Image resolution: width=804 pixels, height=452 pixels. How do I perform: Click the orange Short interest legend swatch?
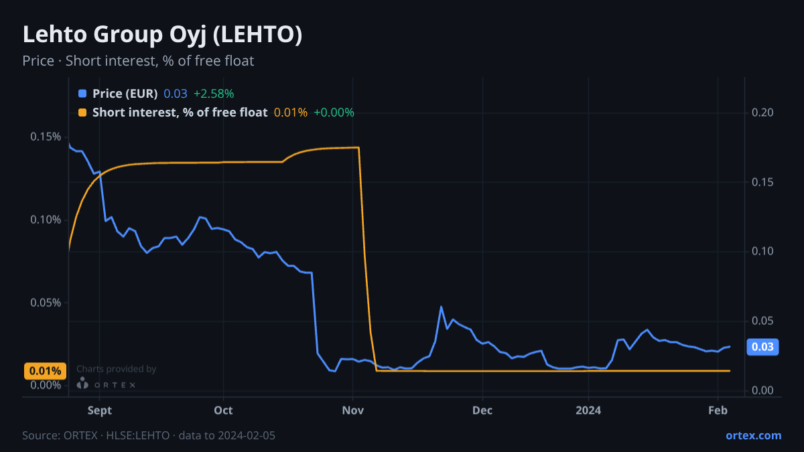pos(82,112)
